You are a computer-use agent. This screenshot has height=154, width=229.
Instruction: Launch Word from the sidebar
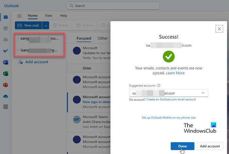click(6, 62)
